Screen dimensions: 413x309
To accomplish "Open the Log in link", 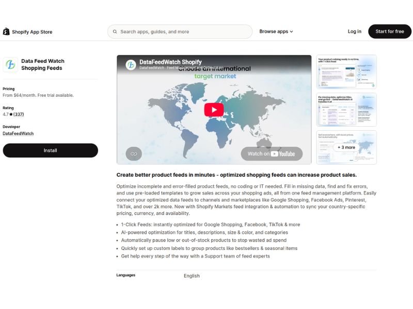I will click(354, 31).
